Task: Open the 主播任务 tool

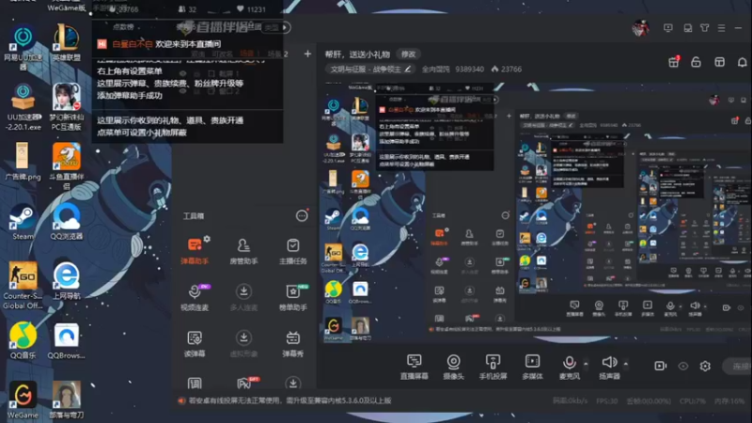Action: tap(292, 251)
